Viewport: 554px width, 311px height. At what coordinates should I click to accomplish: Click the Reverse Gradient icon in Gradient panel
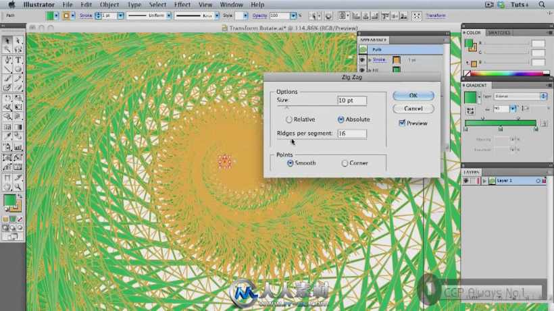coord(470,111)
